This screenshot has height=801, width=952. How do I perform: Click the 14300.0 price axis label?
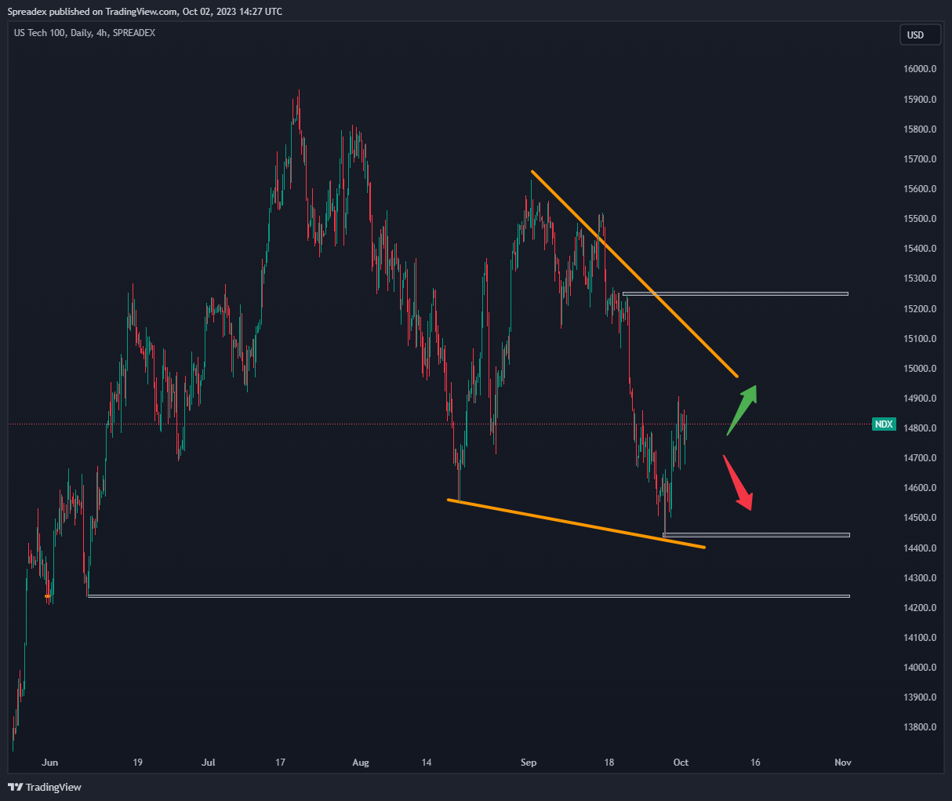[920, 578]
